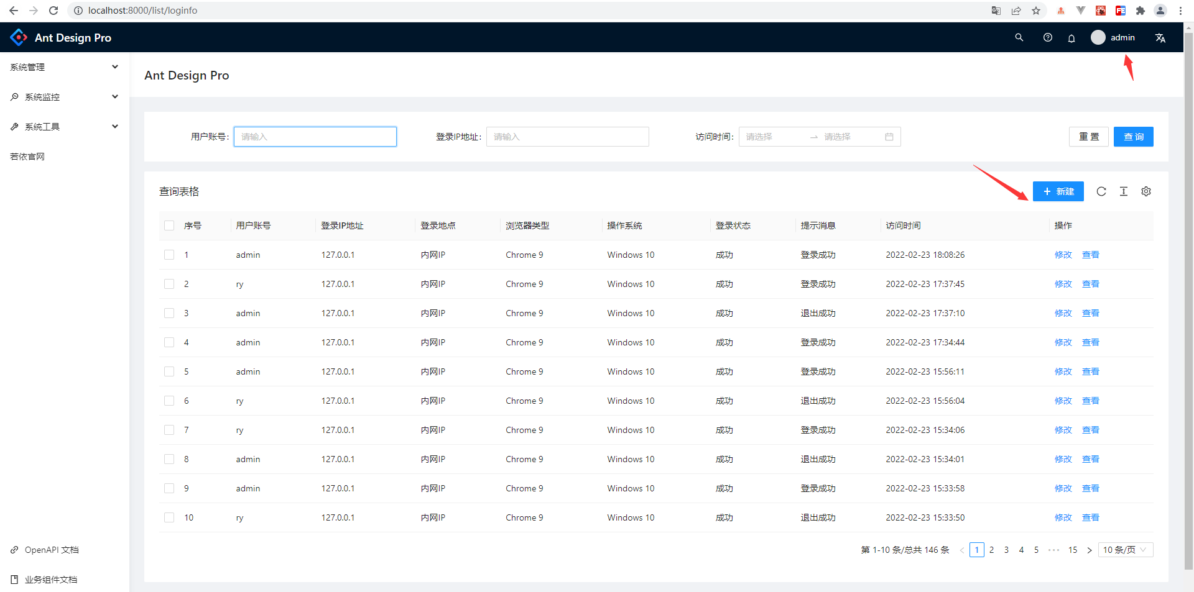Click 查看 for row 7
Screen dimensions: 1194x592
click(1091, 430)
